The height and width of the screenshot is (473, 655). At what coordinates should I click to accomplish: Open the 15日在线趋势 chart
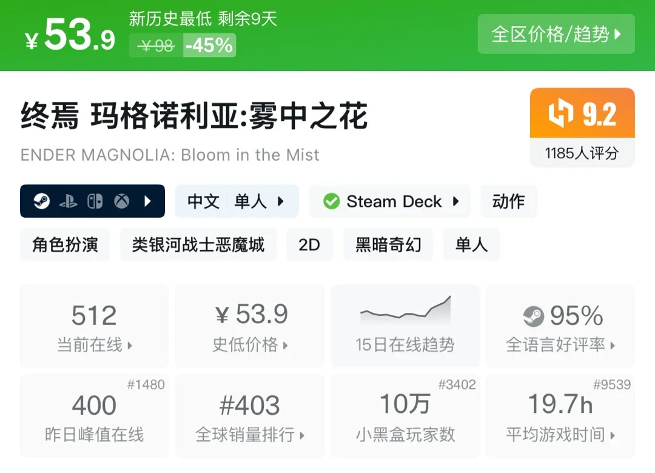tap(405, 326)
